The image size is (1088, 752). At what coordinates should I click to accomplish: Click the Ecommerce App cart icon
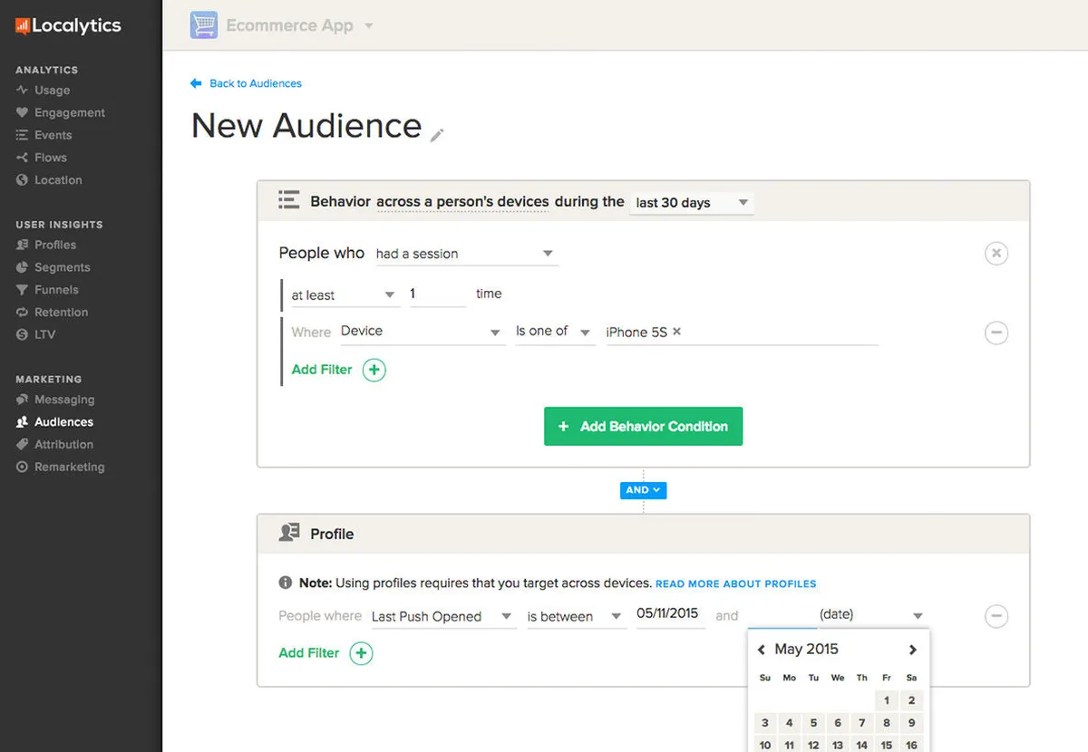(x=203, y=24)
